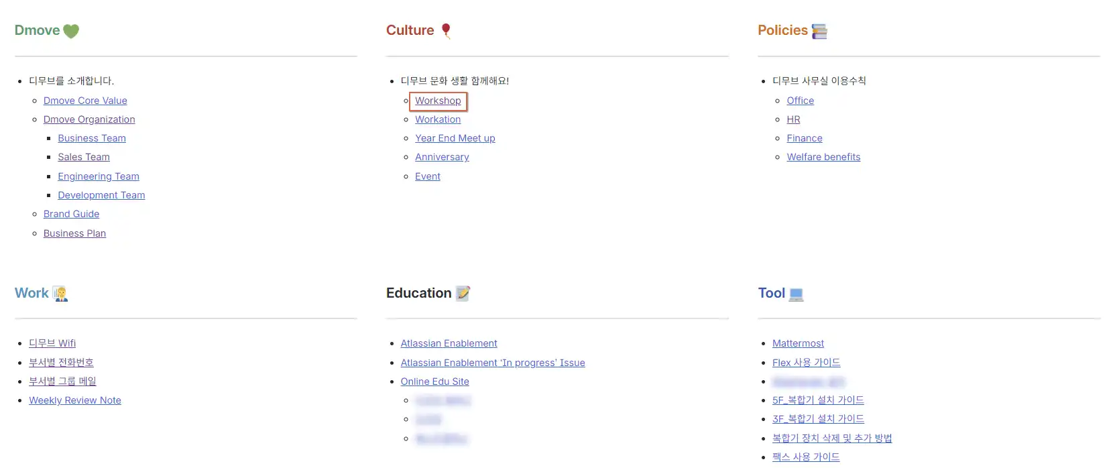
Task: Open the Office policy link
Action: click(800, 101)
